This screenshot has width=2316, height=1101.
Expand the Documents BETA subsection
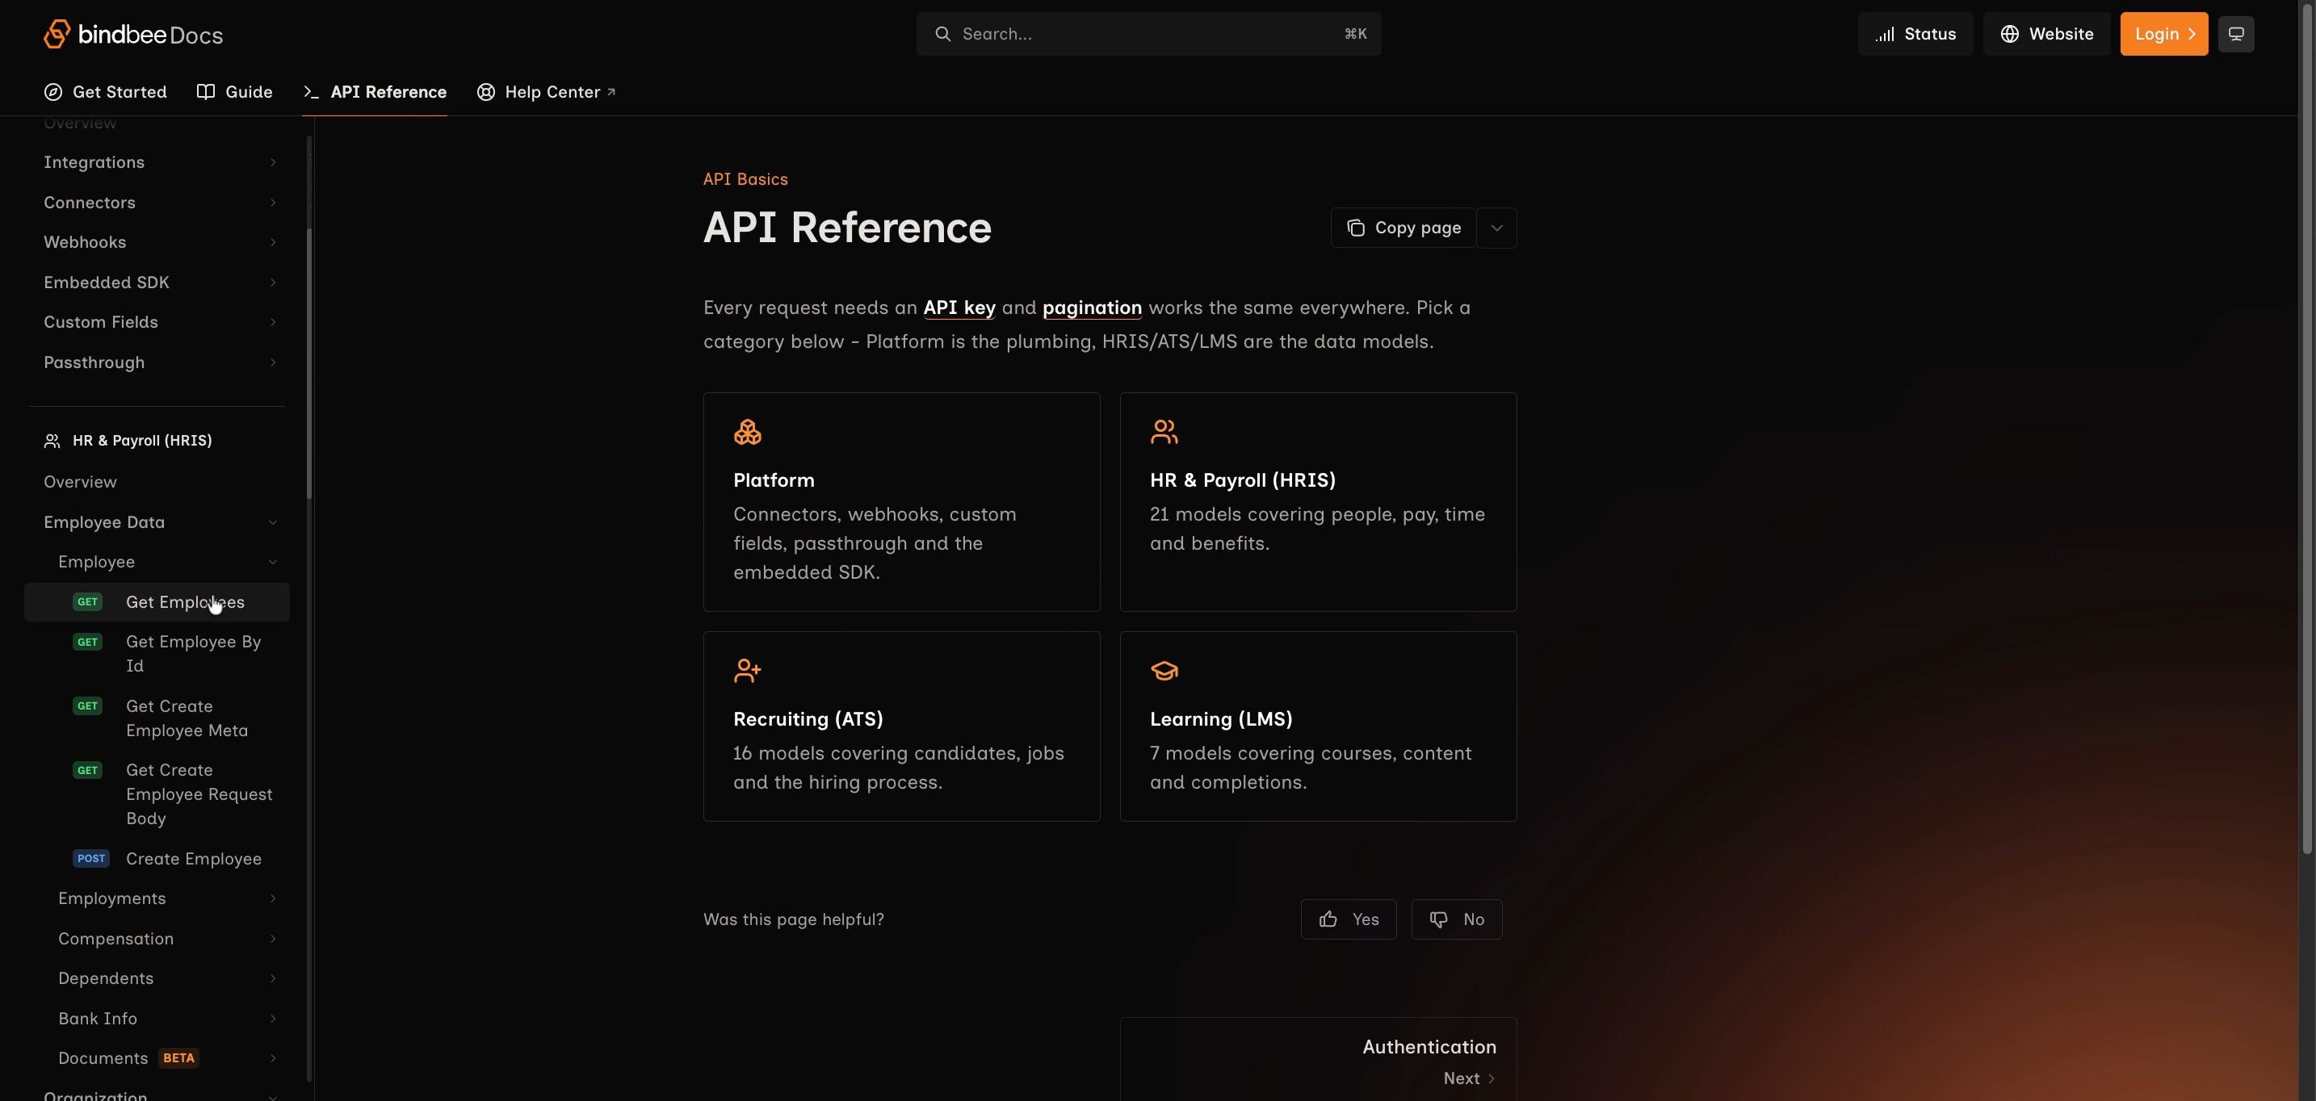(273, 1058)
